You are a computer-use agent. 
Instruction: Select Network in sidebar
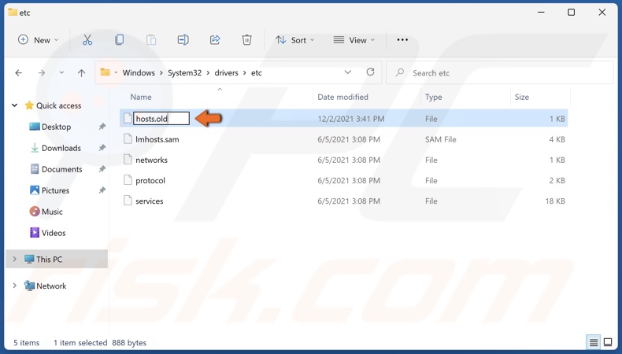[x=51, y=286]
